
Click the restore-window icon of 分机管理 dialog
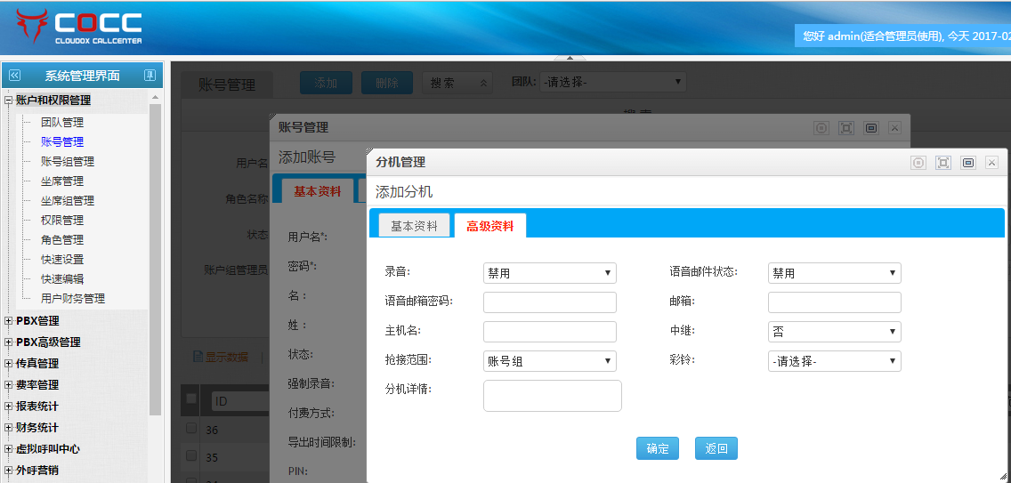[x=967, y=163]
